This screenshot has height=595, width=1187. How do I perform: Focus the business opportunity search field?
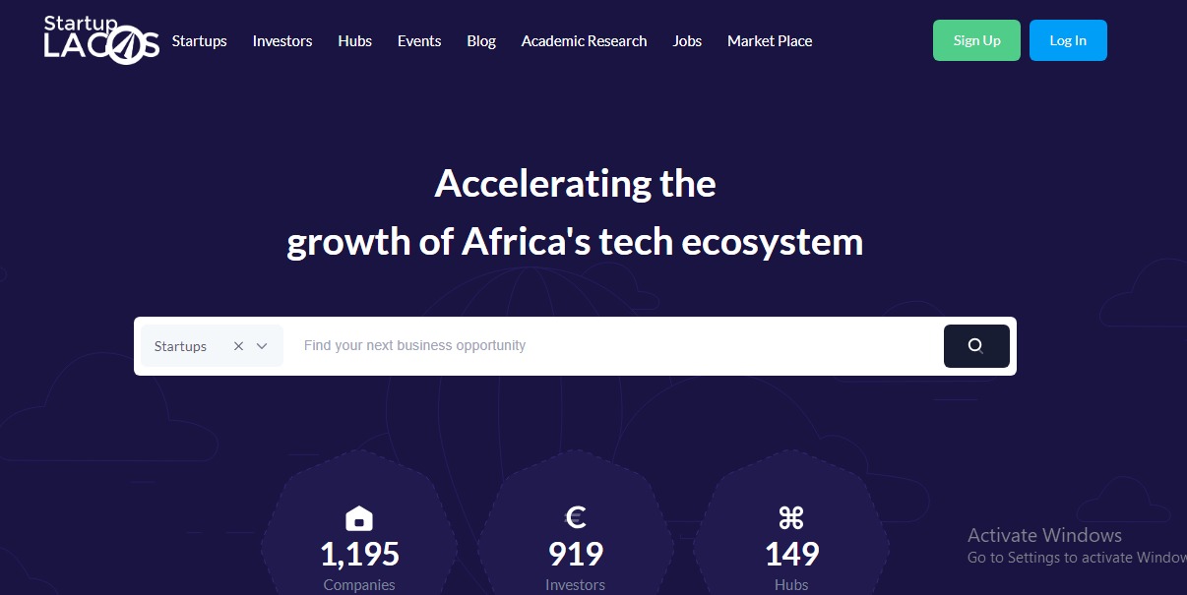click(610, 346)
